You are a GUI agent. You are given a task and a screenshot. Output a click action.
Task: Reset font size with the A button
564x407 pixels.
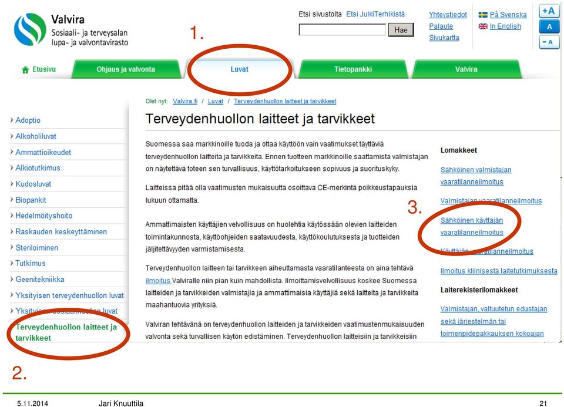click(x=549, y=26)
